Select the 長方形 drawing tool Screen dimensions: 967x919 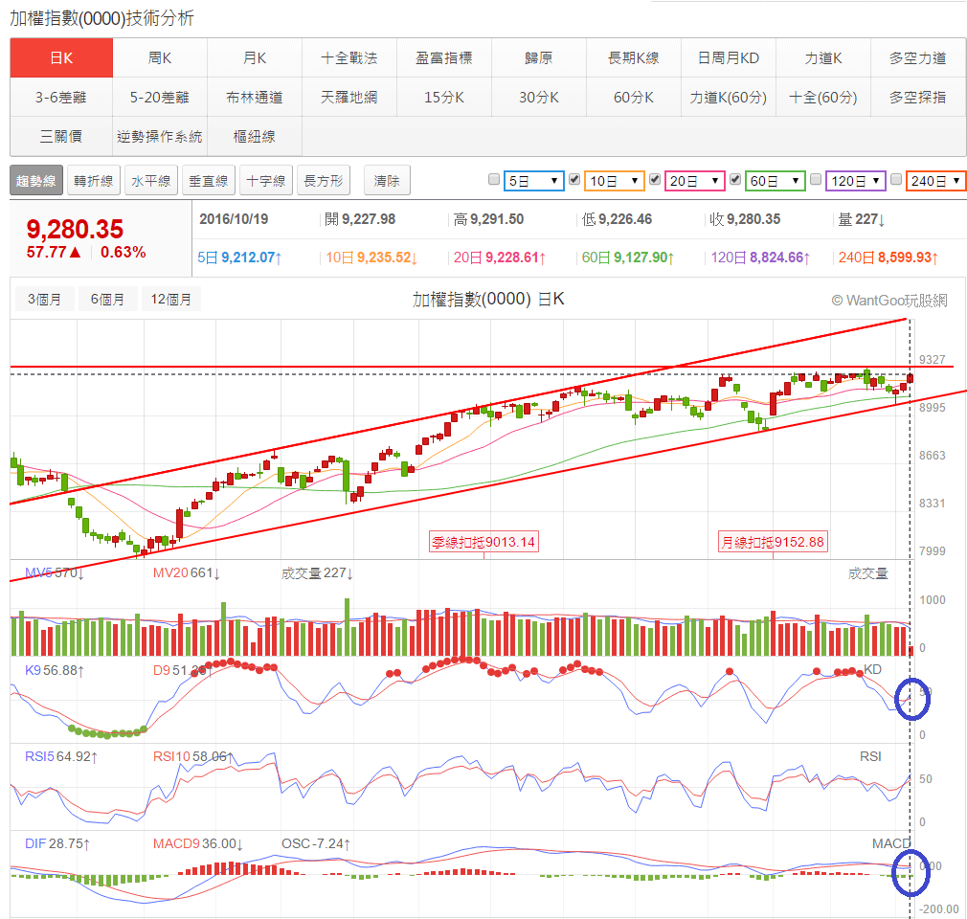point(324,180)
